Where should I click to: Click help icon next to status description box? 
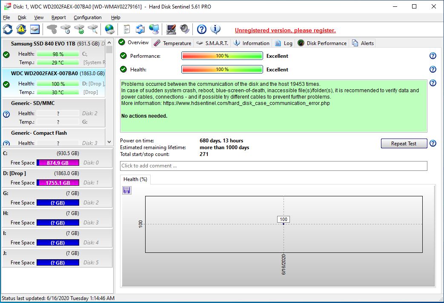pyautogui.click(x=433, y=83)
